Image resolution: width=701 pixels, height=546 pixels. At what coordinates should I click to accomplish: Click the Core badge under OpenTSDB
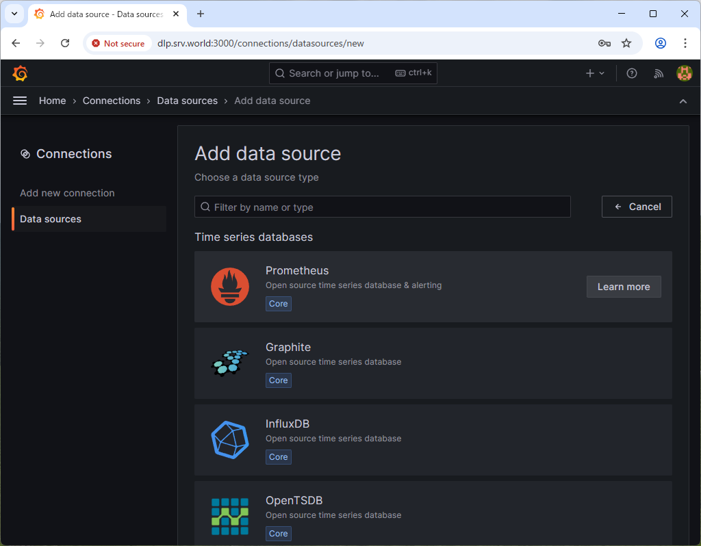click(279, 534)
